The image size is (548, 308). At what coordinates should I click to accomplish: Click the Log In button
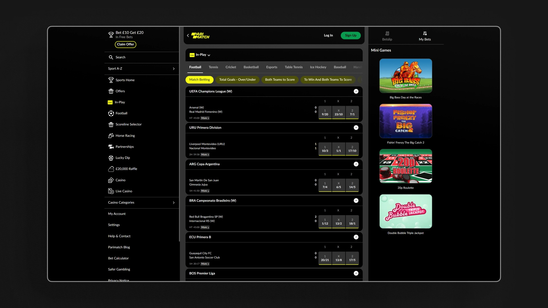(x=328, y=36)
